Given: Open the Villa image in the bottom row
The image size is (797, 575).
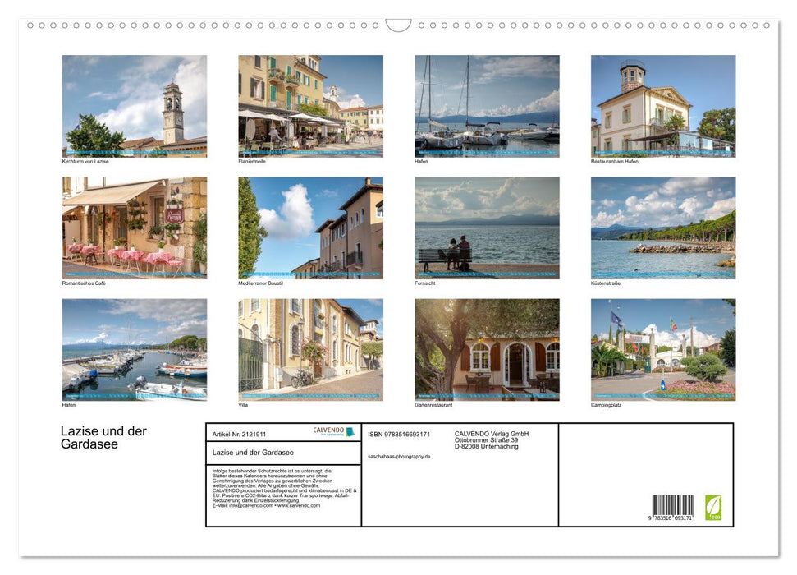Looking at the screenshot, I should coord(309,350).
